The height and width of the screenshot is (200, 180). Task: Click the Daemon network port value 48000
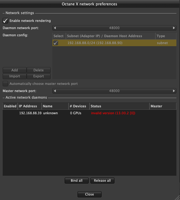tap(114, 28)
